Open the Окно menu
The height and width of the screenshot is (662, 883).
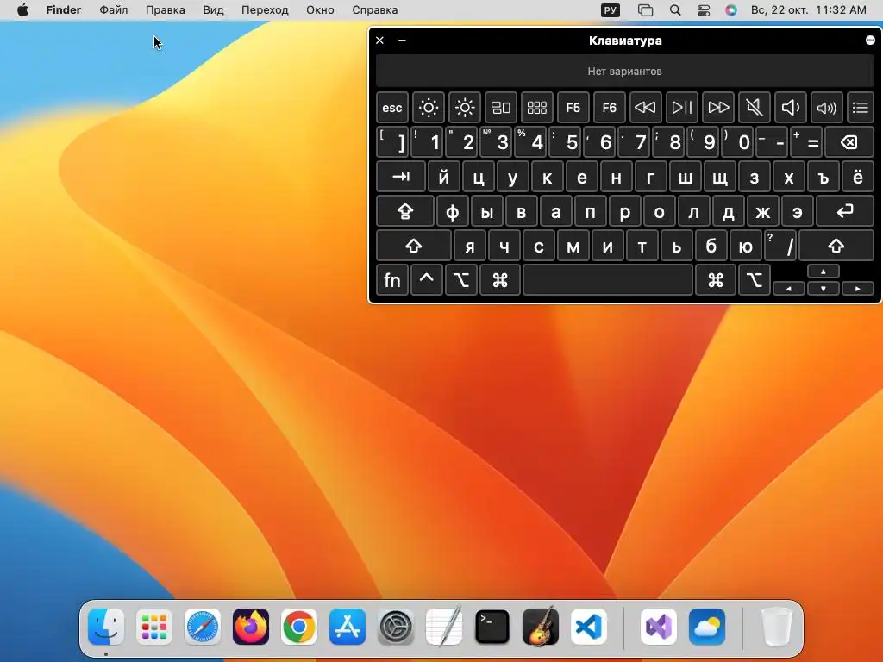pos(320,10)
